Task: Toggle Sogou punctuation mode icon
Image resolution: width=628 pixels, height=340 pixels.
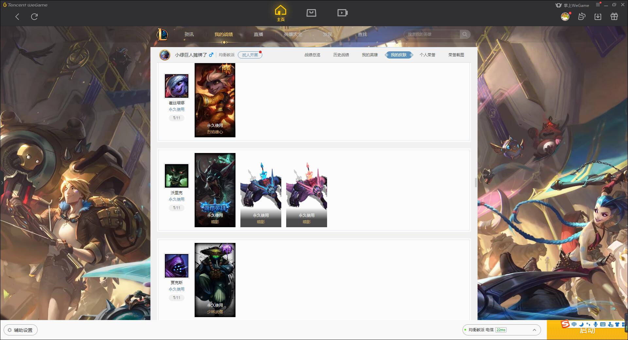Action: [x=588, y=324]
